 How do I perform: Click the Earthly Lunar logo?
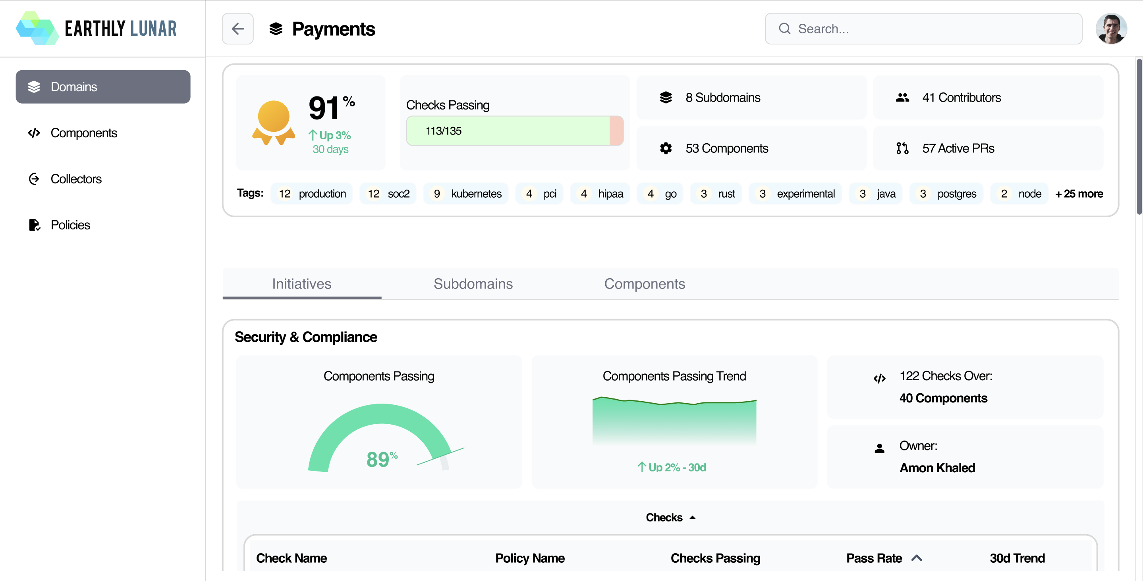click(x=96, y=29)
